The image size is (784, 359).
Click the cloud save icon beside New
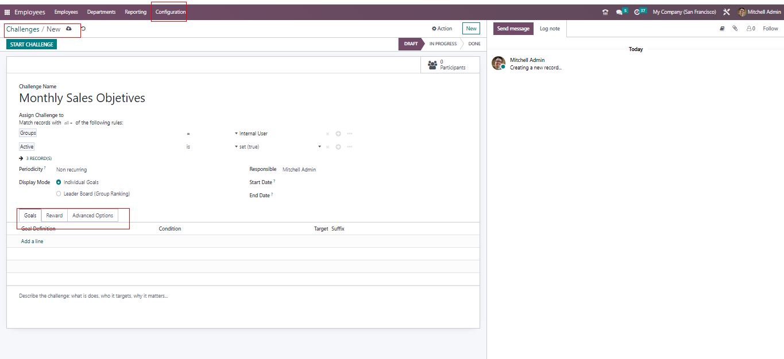coord(69,29)
